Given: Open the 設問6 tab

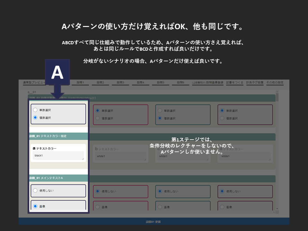Looking at the screenshot, I should [x=180, y=83].
